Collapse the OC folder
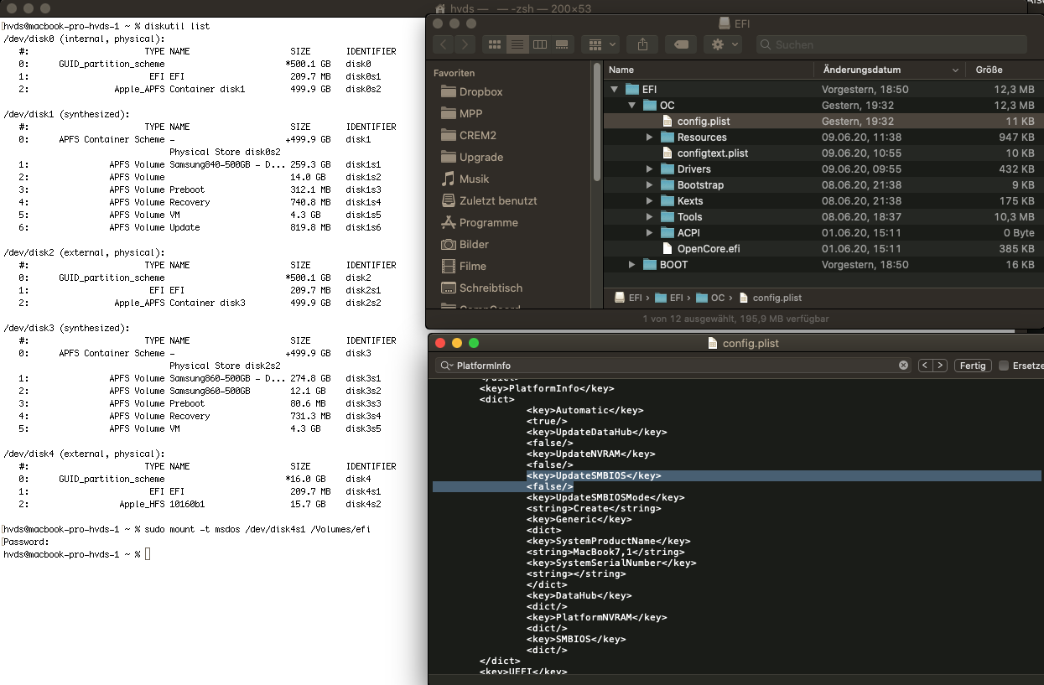The image size is (1044, 685). pyautogui.click(x=632, y=106)
